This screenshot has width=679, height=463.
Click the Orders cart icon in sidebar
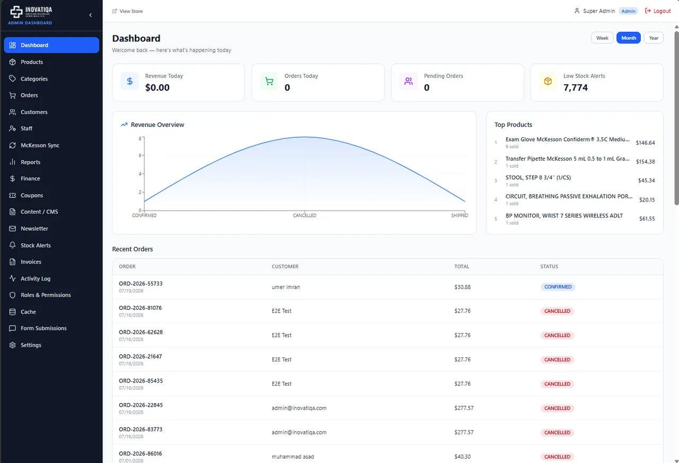point(13,95)
